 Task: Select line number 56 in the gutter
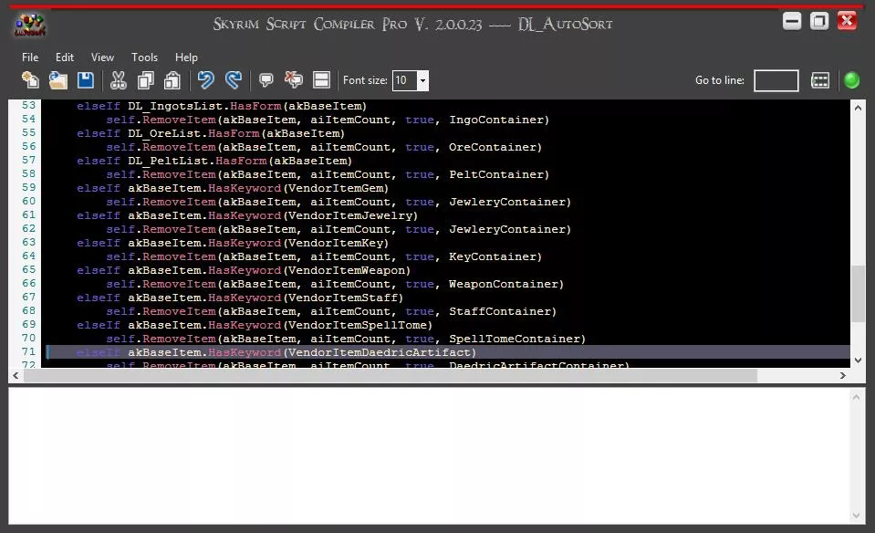pyautogui.click(x=28, y=146)
